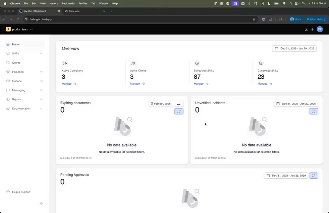
Task: Open the Chrome extensions puzzle icon
Action: tap(271, 19)
